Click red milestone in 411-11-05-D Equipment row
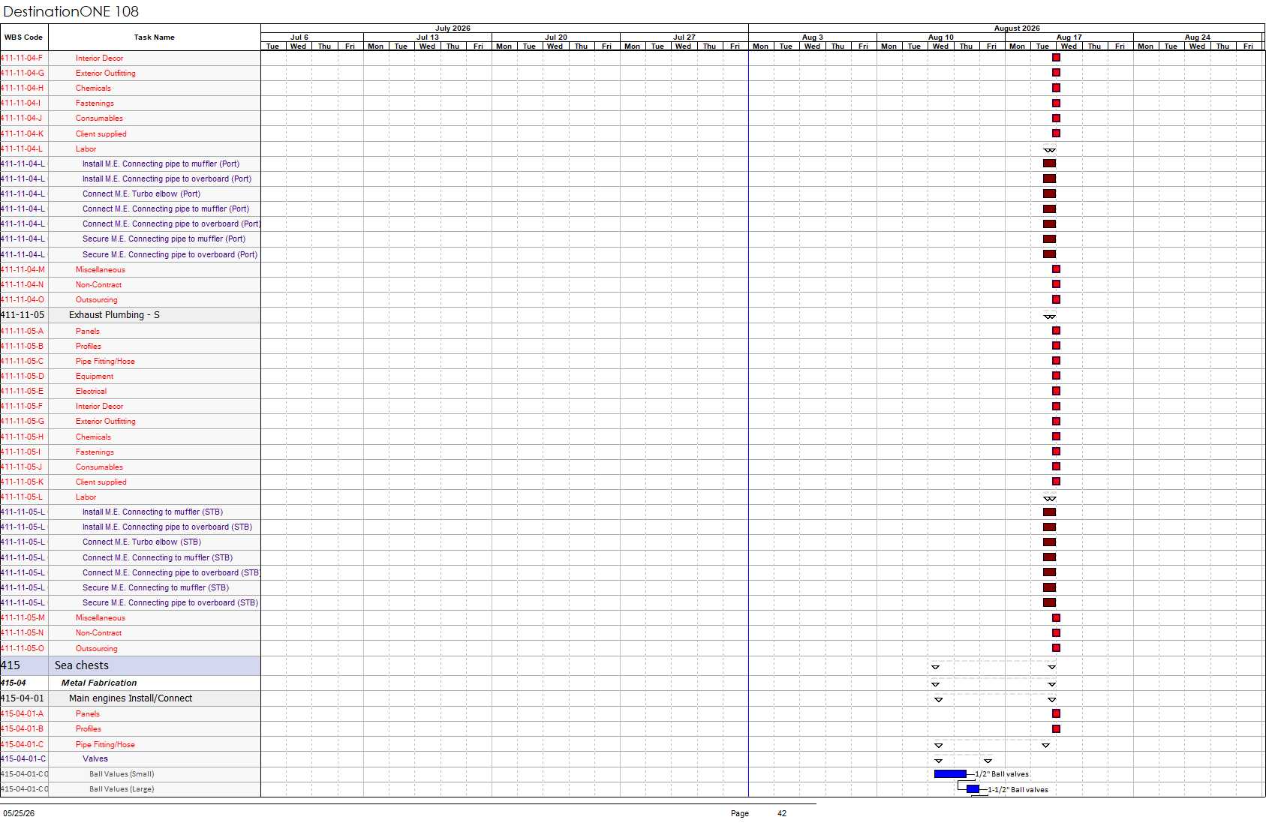 click(x=1056, y=376)
